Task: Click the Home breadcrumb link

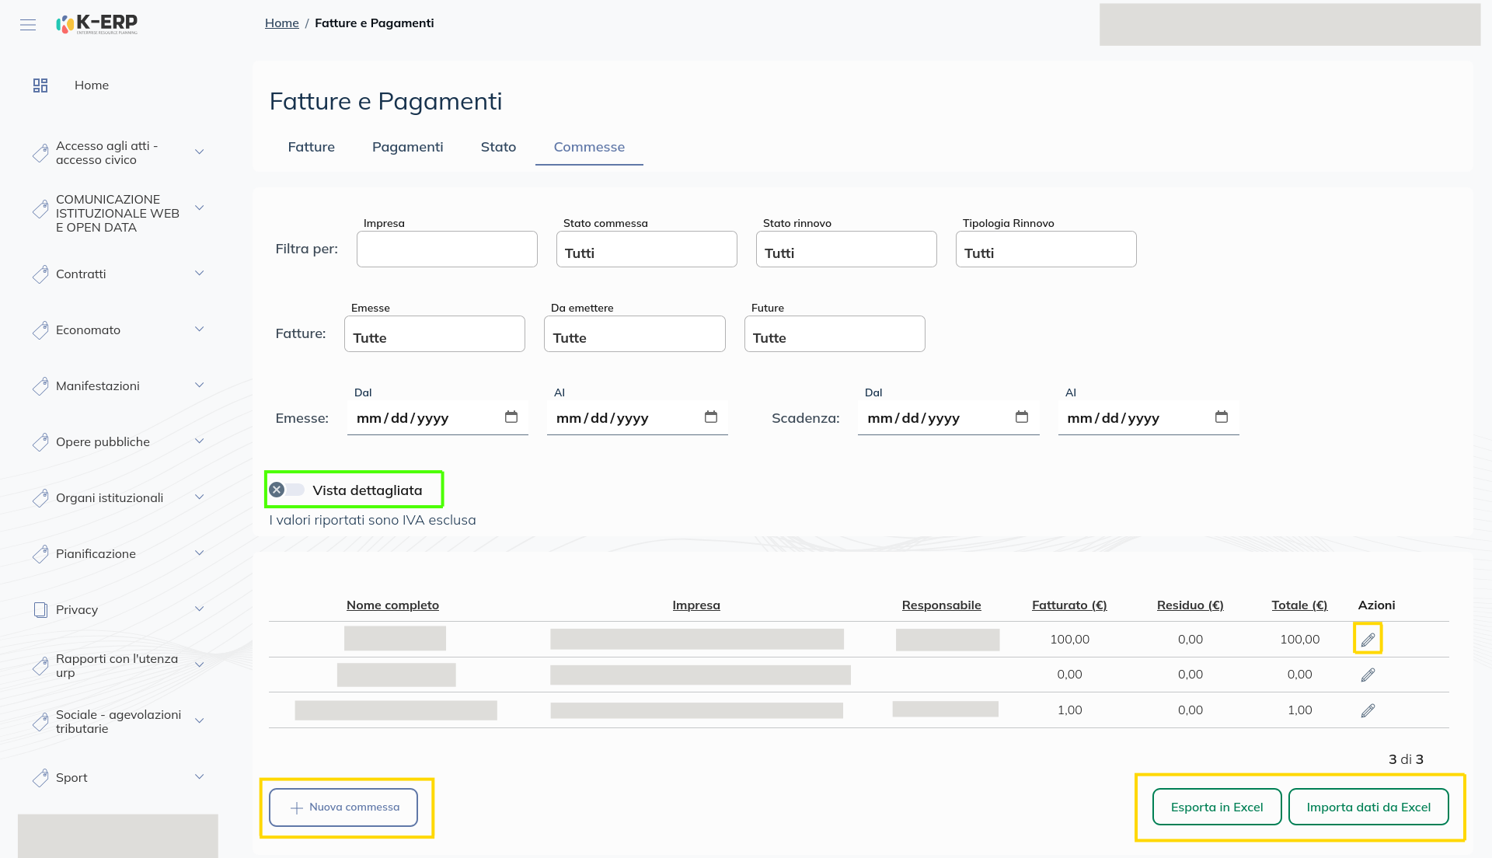Action: pos(281,23)
